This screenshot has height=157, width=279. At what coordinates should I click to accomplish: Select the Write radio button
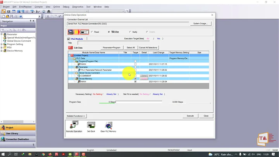tap(109, 32)
